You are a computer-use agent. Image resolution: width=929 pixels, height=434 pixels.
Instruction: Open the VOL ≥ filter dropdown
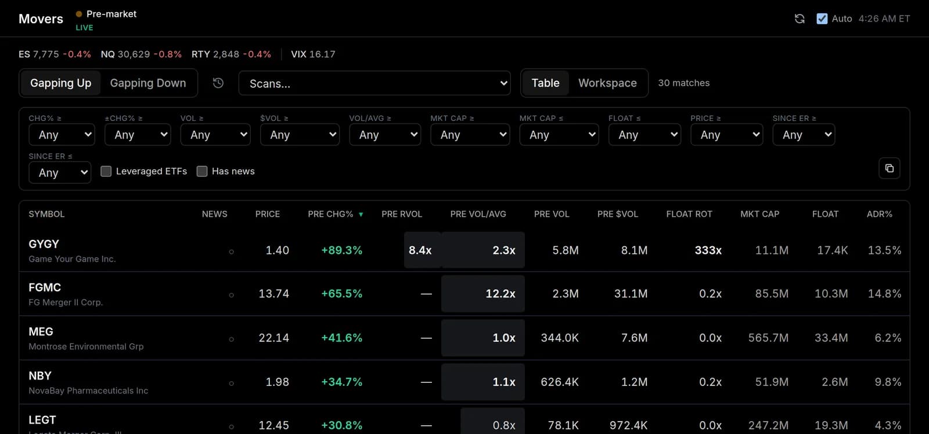(215, 135)
